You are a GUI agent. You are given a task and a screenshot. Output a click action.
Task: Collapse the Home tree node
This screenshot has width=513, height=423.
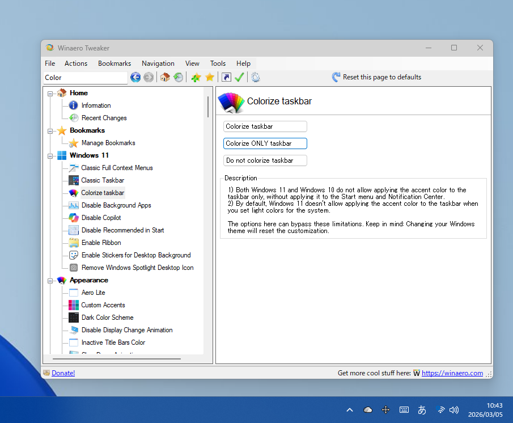point(50,94)
